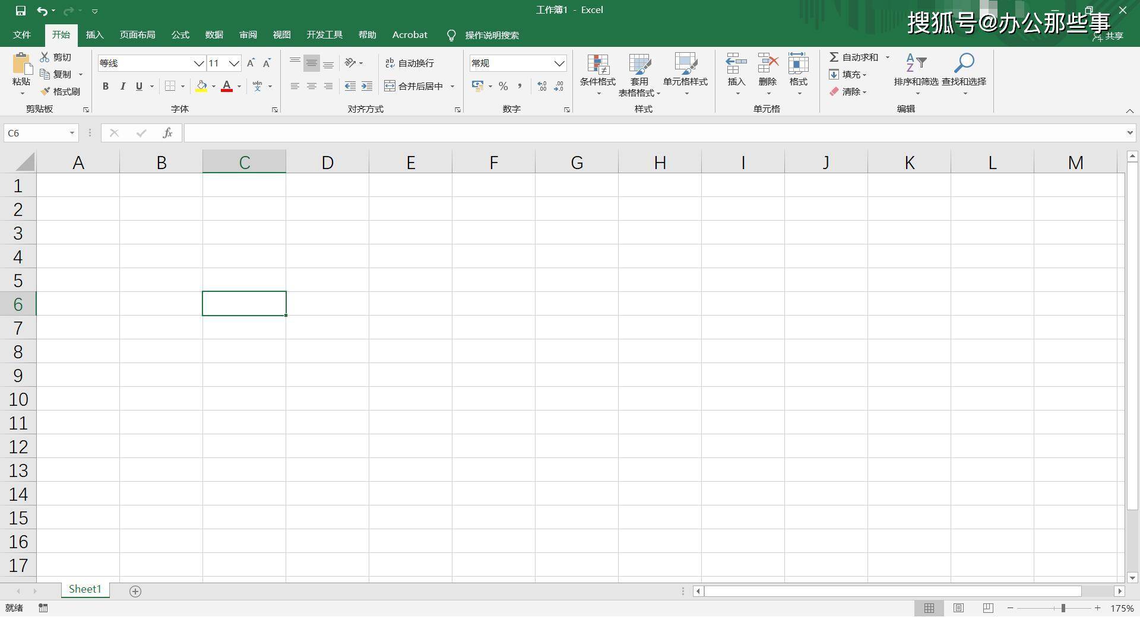The width and height of the screenshot is (1140, 617).
Task: Click the Save icon in title bar
Action: point(21,11)
